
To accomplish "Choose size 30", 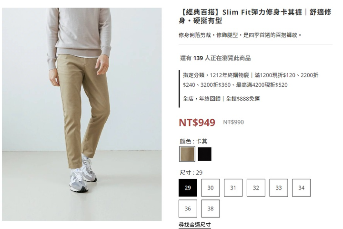I will coord(211,188).
